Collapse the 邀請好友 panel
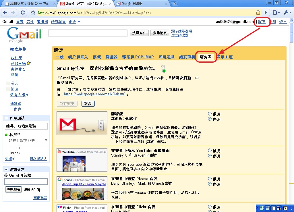 (6, 169)
